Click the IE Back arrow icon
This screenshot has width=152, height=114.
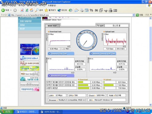3,10
